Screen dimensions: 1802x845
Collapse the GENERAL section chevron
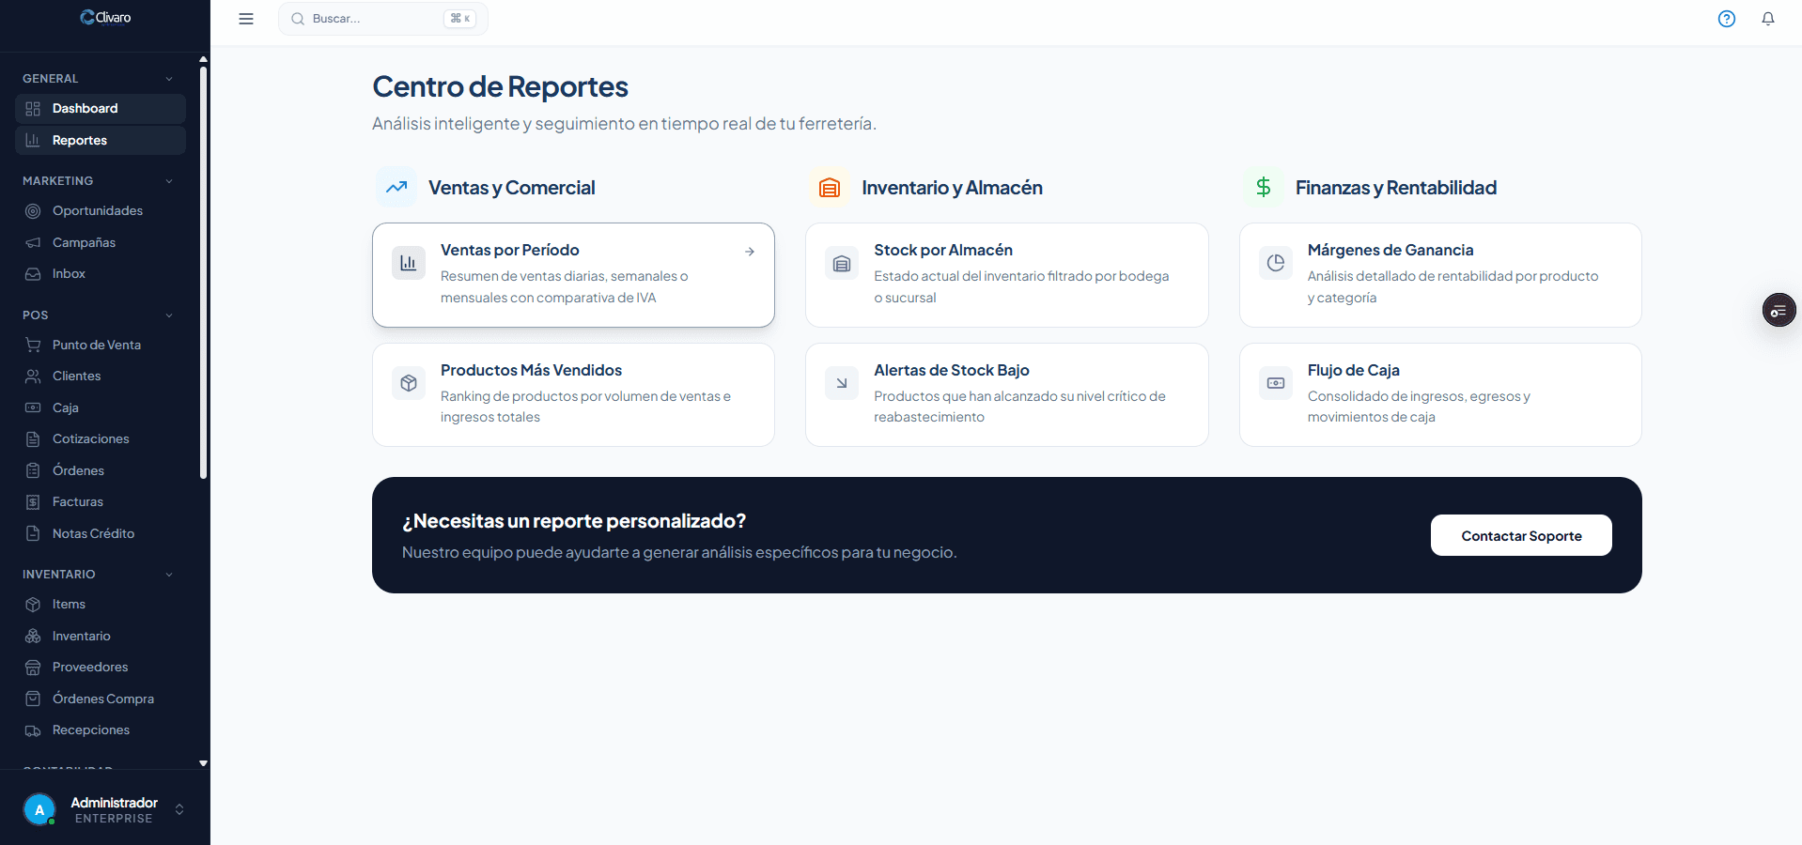point(169,78)
